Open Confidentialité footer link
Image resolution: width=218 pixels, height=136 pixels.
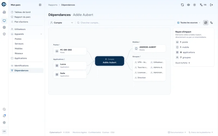click(x=94, y=132)
